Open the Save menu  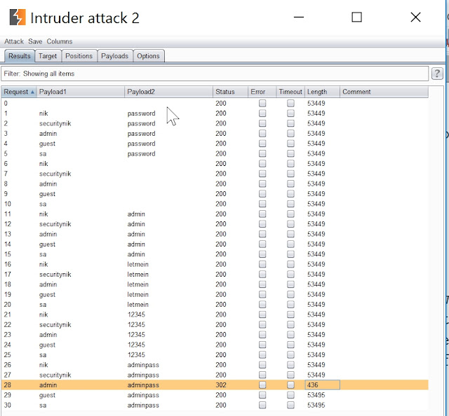coord(35,41)
